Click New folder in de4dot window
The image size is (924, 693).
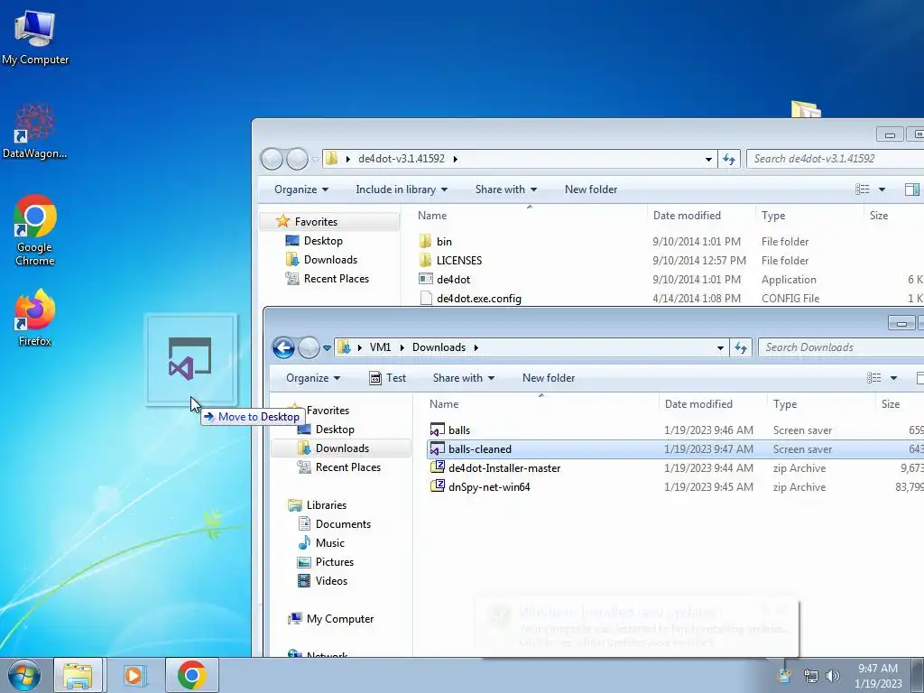[591, 189]
